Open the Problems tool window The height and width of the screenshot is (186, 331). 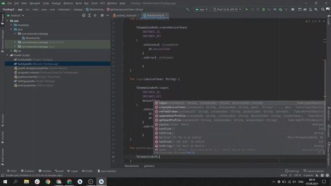coord(27,171)
